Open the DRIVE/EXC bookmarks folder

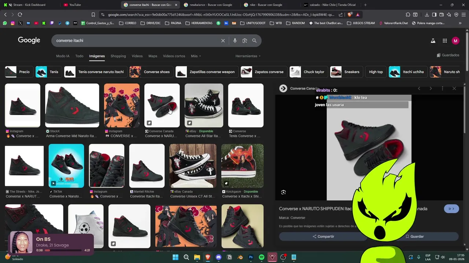point(150,23)
